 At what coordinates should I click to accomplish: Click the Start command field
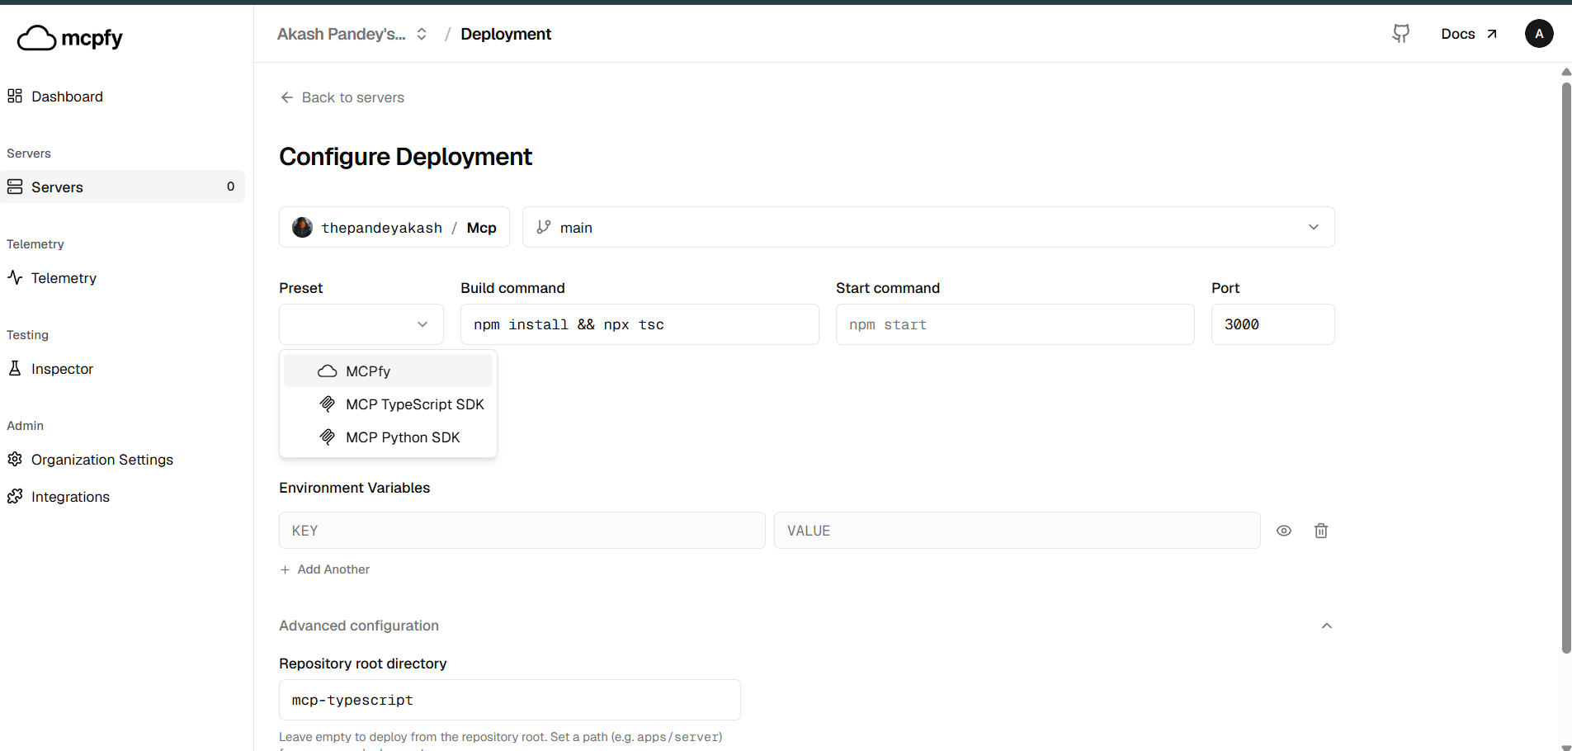point(1015,324)
